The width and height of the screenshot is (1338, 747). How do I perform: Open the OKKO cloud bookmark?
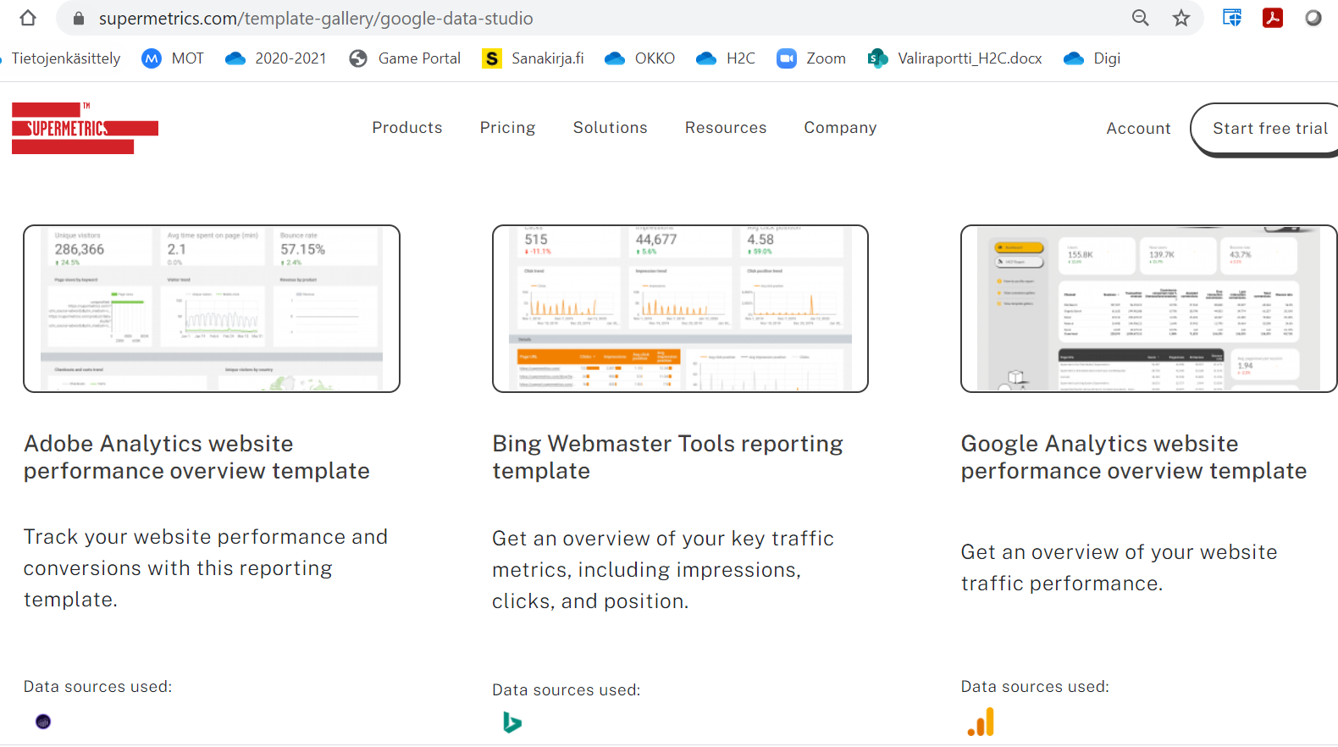639,58
